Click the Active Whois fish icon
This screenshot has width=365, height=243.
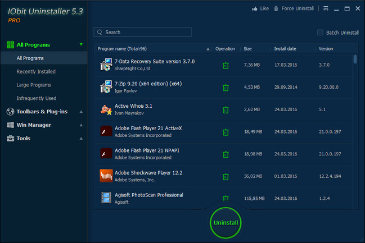point(106,109)
